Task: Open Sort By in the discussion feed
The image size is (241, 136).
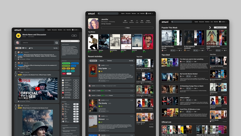Action: coord(55,48)
